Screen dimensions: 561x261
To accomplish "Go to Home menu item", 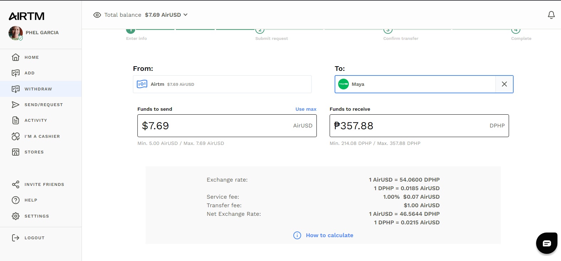I will pyautogui.click(x=41, y=57).
